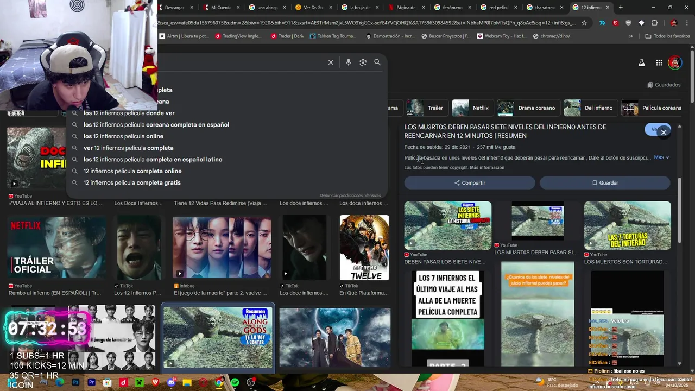Open 'TRÁILER OFICIAL' Netflix thumbnail
The height and width of the screenshot is (391, 695).
tap(56, 248)
